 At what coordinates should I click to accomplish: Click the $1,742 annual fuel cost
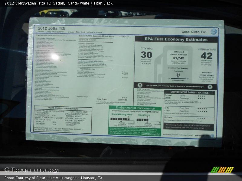click(178, 58)
